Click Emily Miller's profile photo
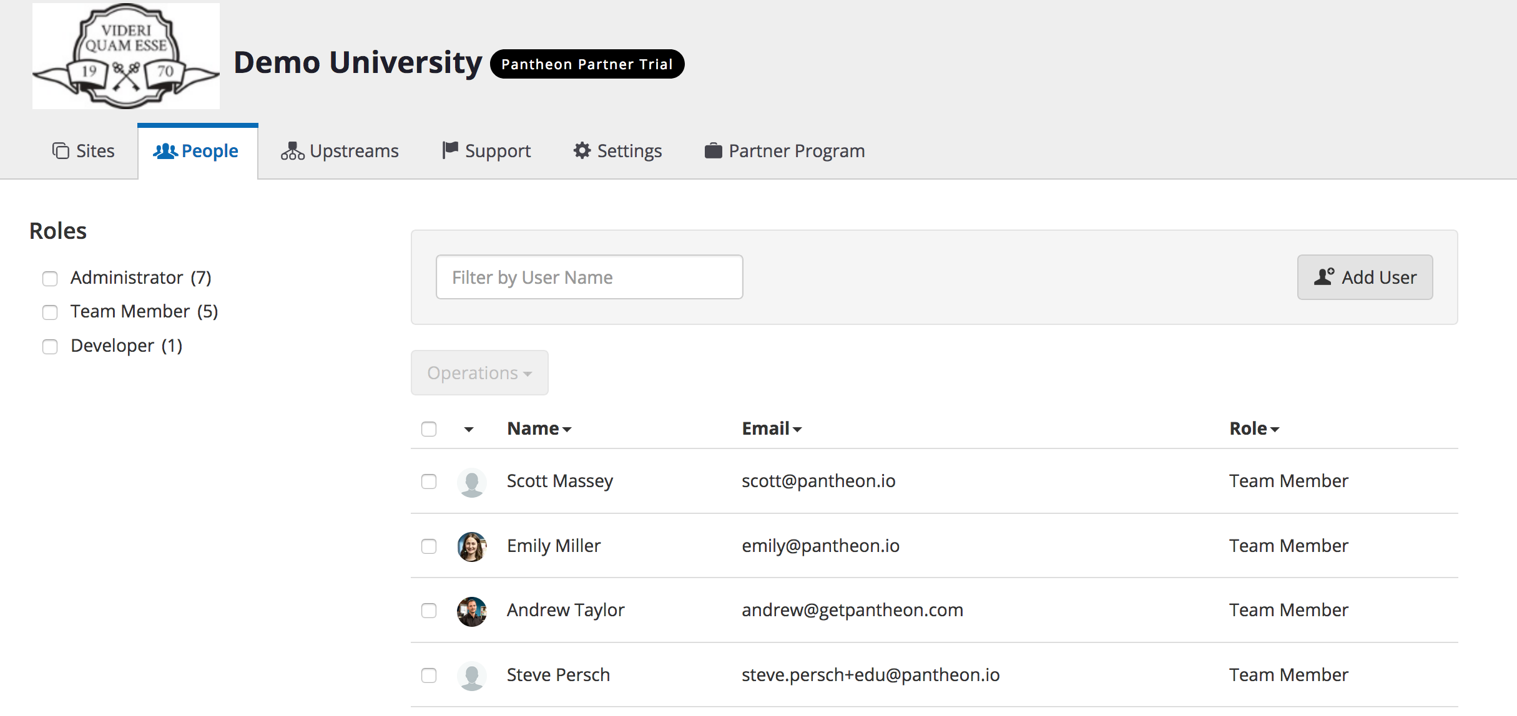The height and width of the screenshot is (716, 1517). pyautogui.click(x=472, y=546)
